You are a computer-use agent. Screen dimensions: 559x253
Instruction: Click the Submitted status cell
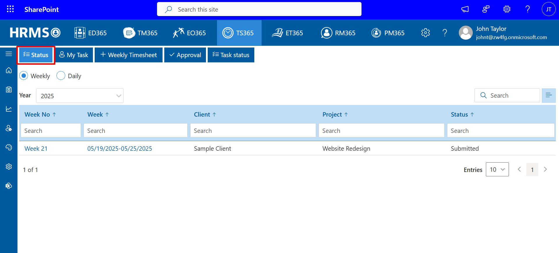point(465,149)
